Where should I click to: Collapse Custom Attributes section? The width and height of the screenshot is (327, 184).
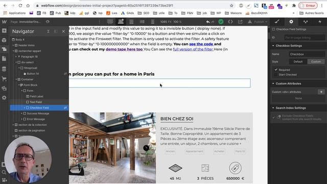(x=273, y=83)
